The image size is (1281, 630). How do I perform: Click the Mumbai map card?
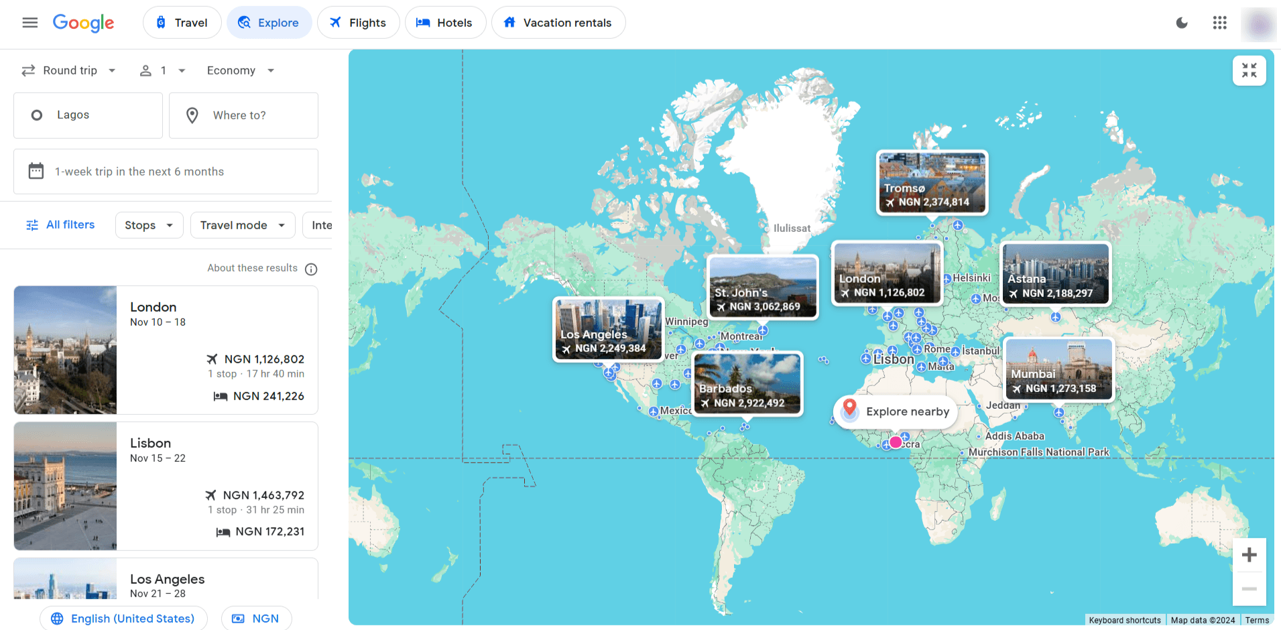(1059, 369)
